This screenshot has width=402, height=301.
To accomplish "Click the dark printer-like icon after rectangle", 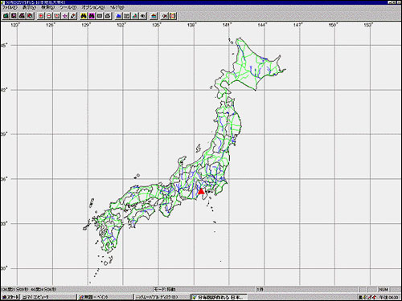I will pyautogui.click(x=108, y=16).
